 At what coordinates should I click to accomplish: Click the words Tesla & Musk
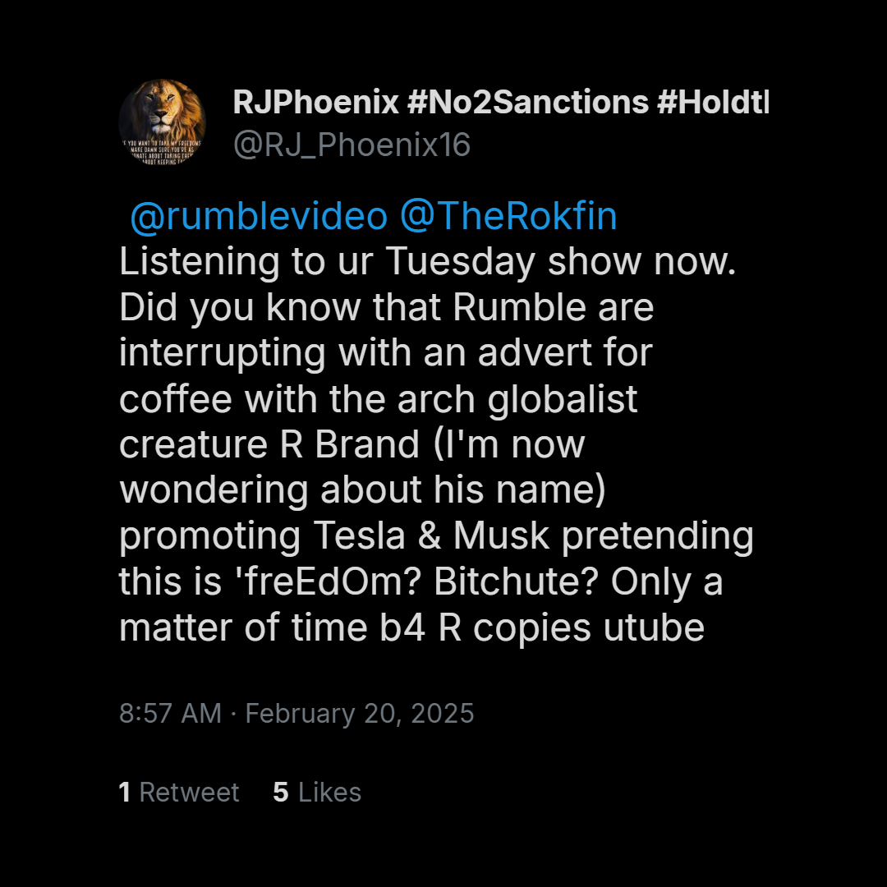click(431, 535)
